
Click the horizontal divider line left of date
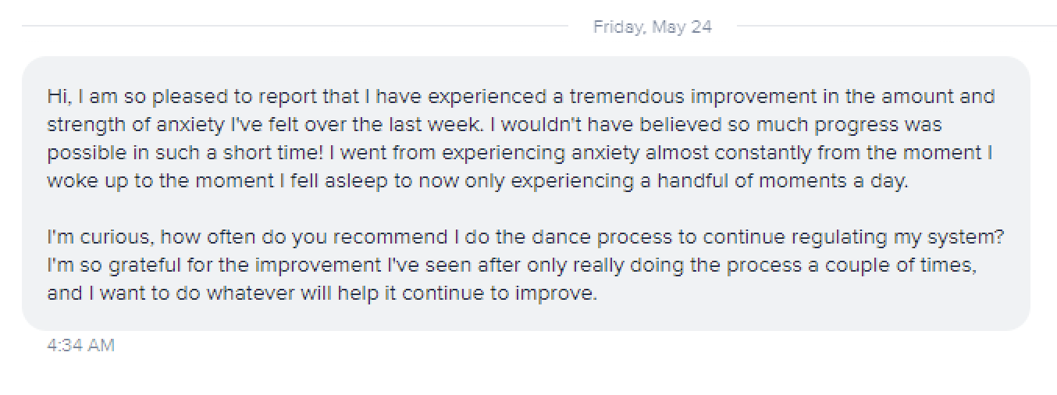click(295, 27)
